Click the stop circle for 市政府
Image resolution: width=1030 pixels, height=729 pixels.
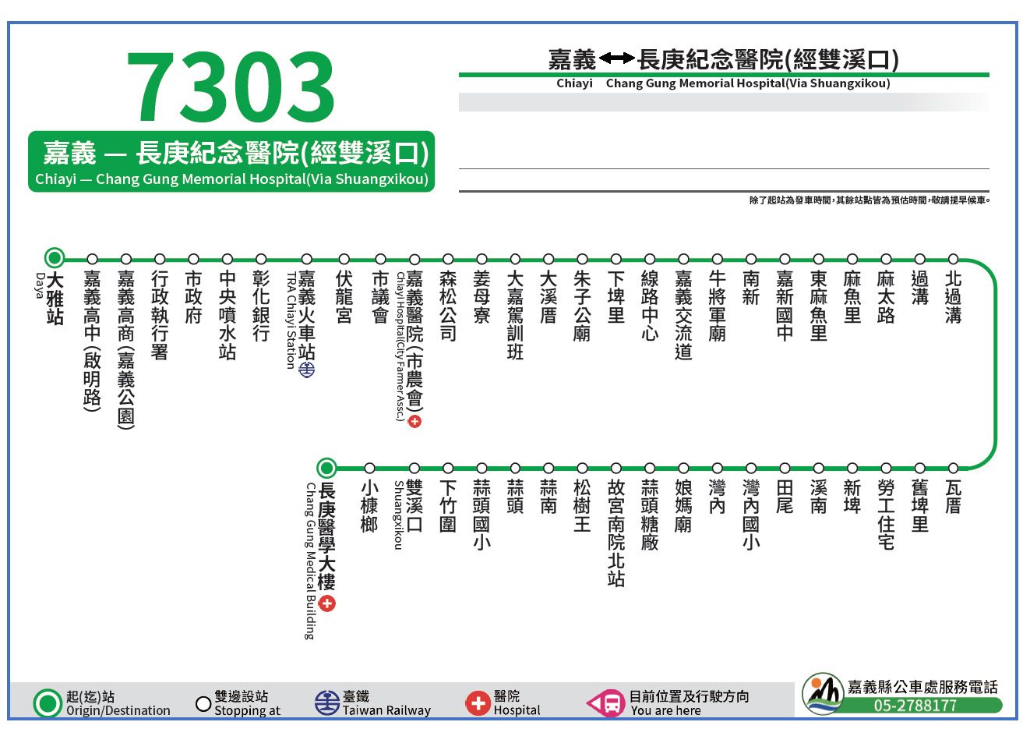193,259
